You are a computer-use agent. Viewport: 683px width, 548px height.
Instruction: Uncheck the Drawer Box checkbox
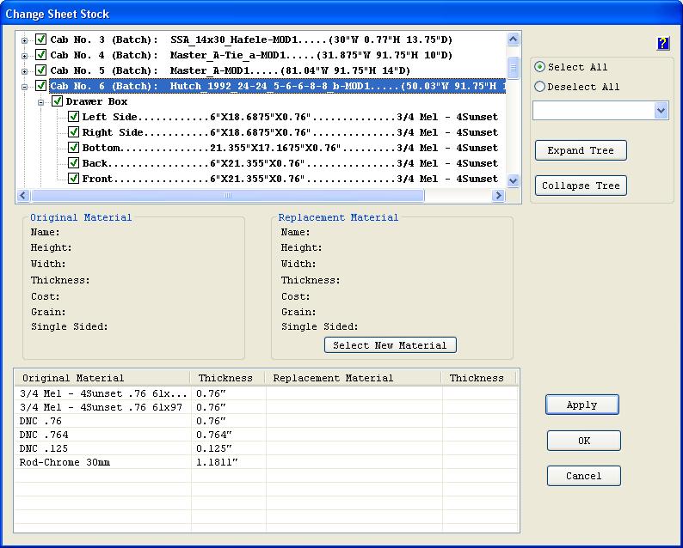point(58,101)
